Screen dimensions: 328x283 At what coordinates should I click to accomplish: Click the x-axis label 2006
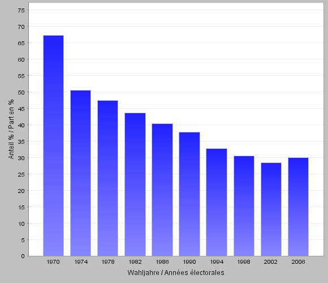point(298,262)
